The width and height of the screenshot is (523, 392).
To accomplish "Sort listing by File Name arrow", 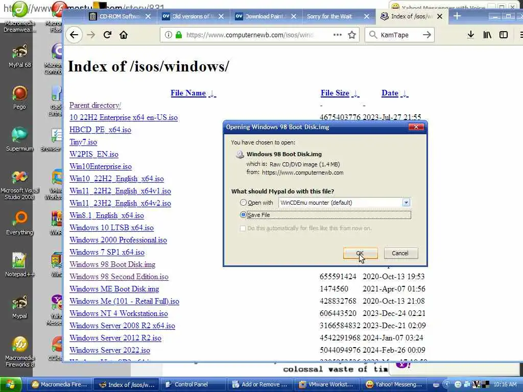I will click(212, 94).
